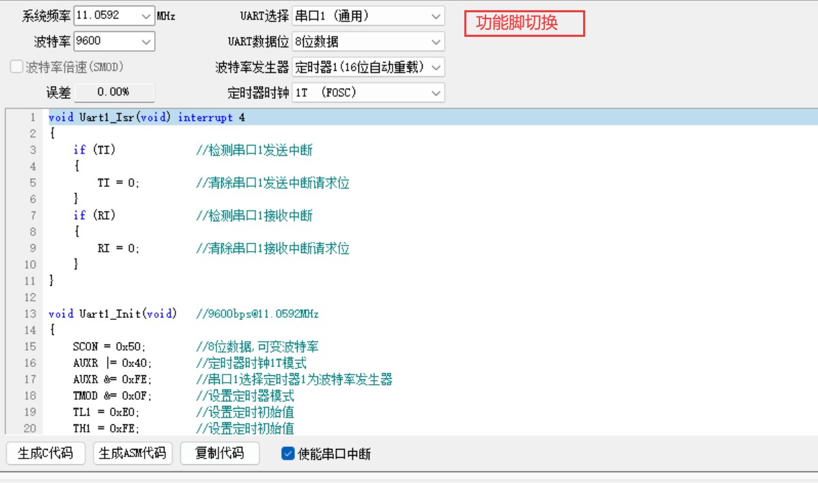Screen dimensions: 818x483
Task: Click the 'AUXR |= 0x40;' code line
Action: (x=112, y=363)
